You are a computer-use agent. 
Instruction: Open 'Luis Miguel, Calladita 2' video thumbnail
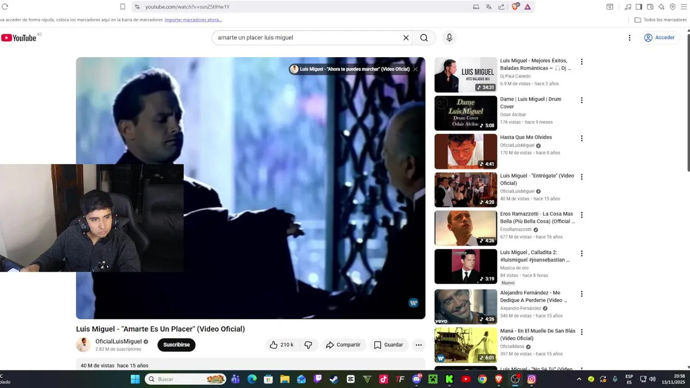[466, 266]
